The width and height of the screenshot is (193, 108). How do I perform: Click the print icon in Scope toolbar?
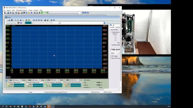[x=45, y=20]
